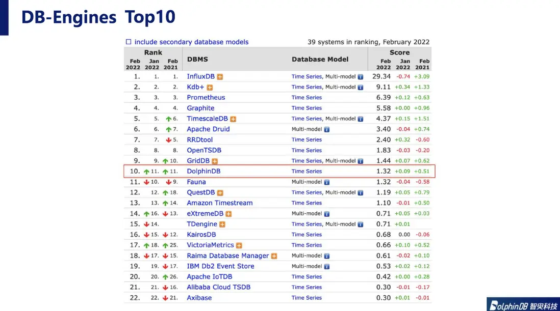This screenshot has height=311, width=560.
Task: Open the Kdb+ database link
Action: (195, 87)
